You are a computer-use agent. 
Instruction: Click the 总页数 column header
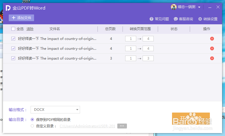[110, 29]
